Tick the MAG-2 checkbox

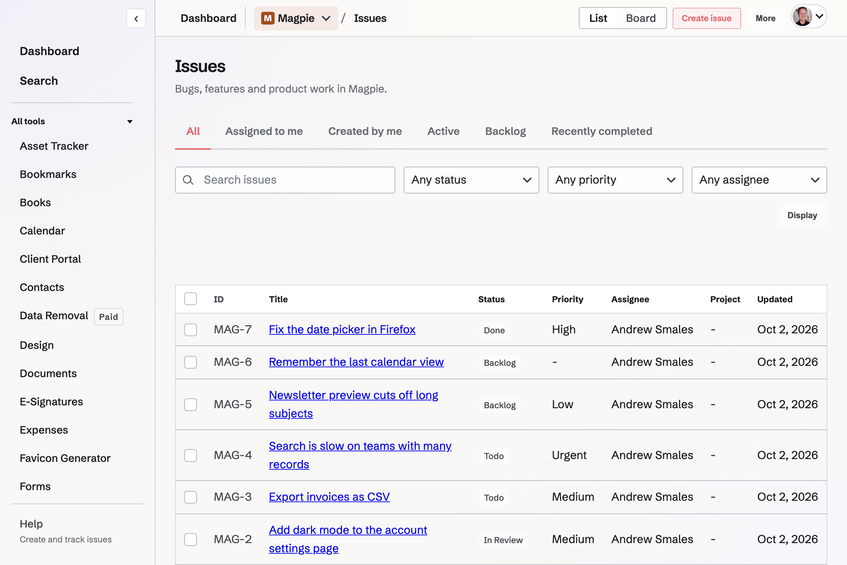click(x=191, y=540)
